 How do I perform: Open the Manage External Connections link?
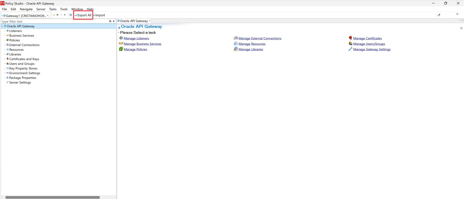pos(260,38)
